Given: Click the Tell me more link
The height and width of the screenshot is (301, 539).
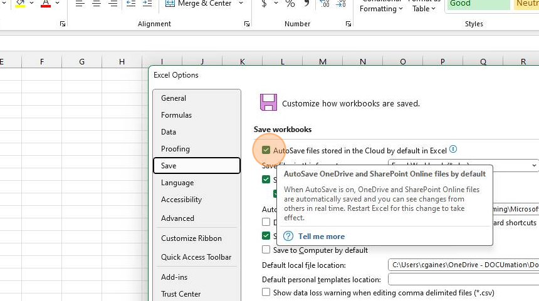Looking at the screenshot, I should coord(321,237).
